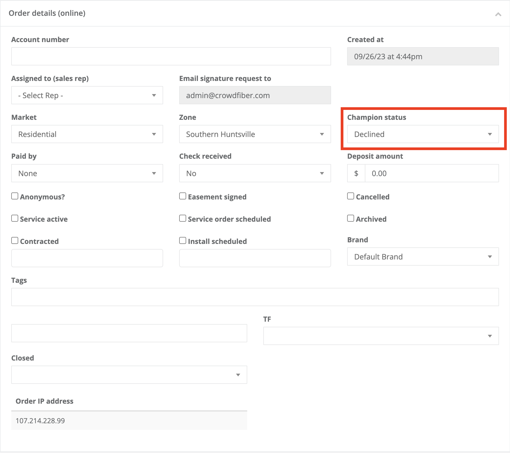Open the Check received dropdown

[255, 173]
